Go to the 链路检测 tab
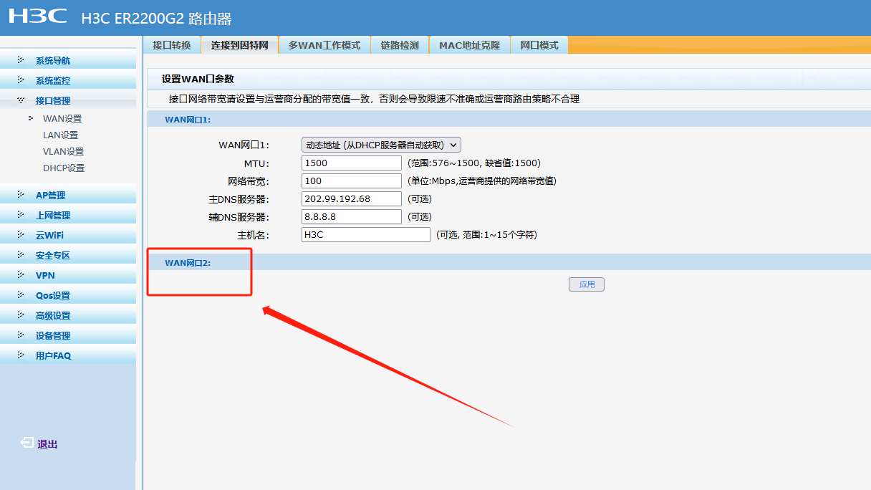The height and width of the screenshot is (490, 871). pyautogui.click(x=400, y=45)
